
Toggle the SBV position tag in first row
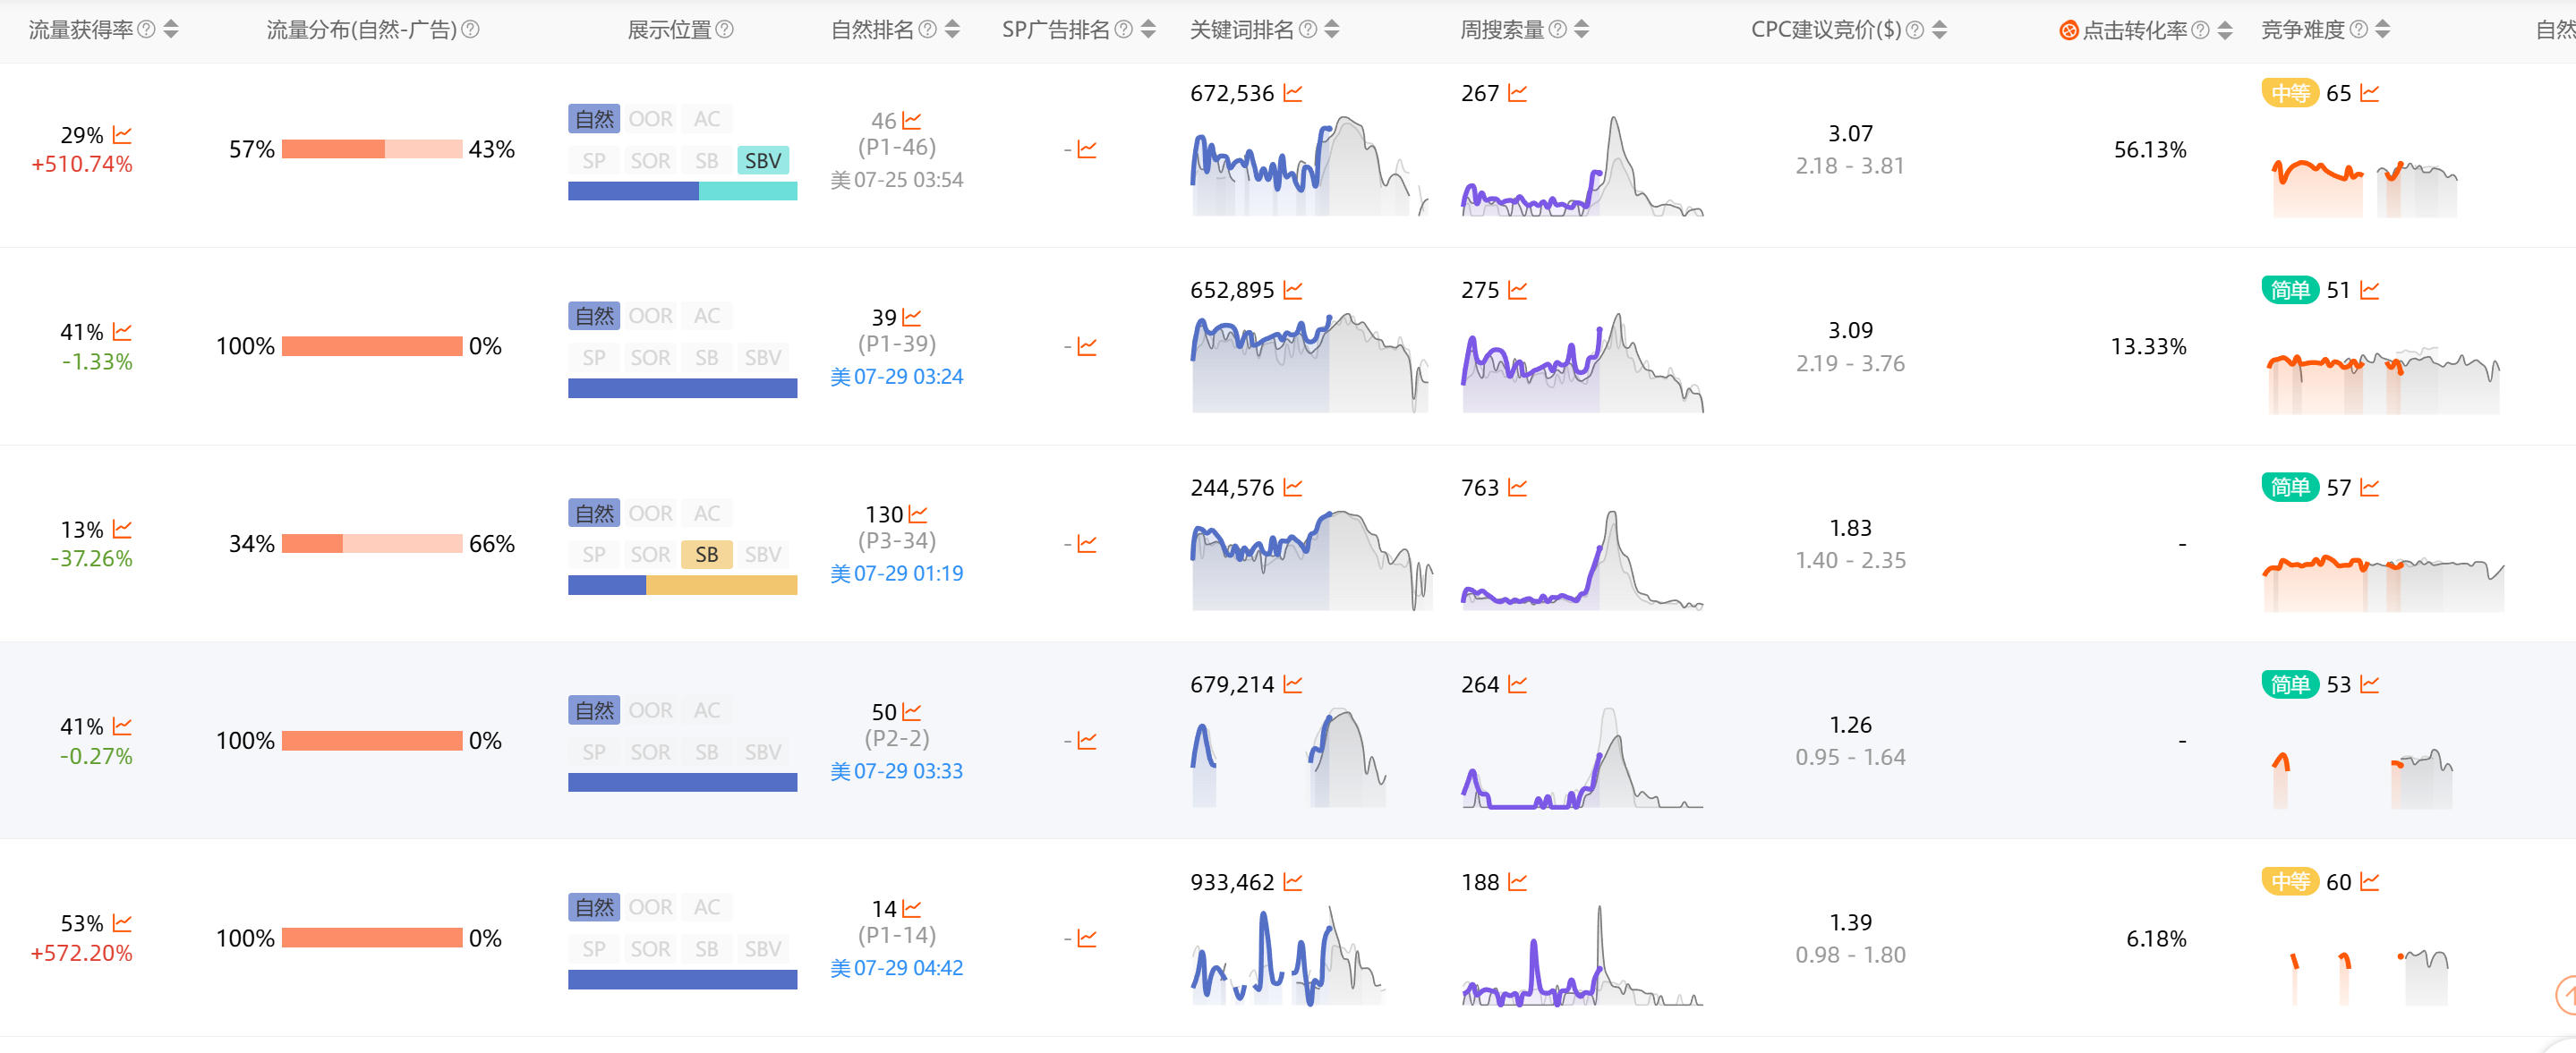pos(763,160)
